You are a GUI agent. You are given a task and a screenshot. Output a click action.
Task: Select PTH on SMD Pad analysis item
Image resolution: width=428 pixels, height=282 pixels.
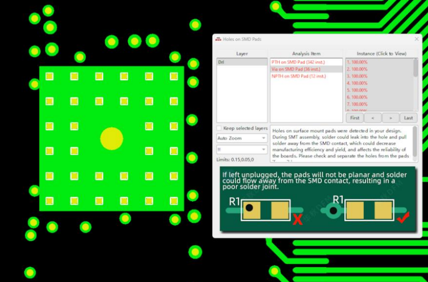[298, 62]
